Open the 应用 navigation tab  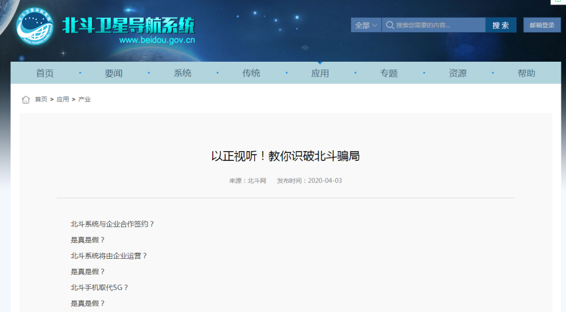pyautogui.click(x=320, y=73)
